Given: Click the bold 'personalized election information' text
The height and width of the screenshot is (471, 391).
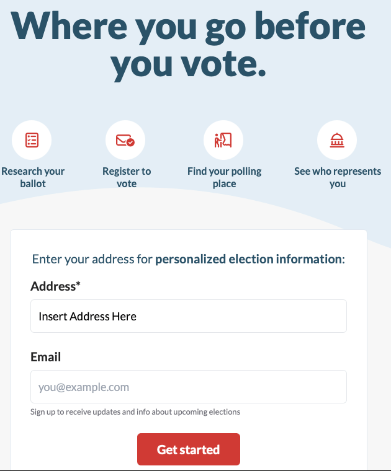Looking at the screenshot, I should point(248,259).
